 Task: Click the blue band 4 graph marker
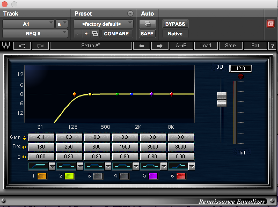click(131, 94)
